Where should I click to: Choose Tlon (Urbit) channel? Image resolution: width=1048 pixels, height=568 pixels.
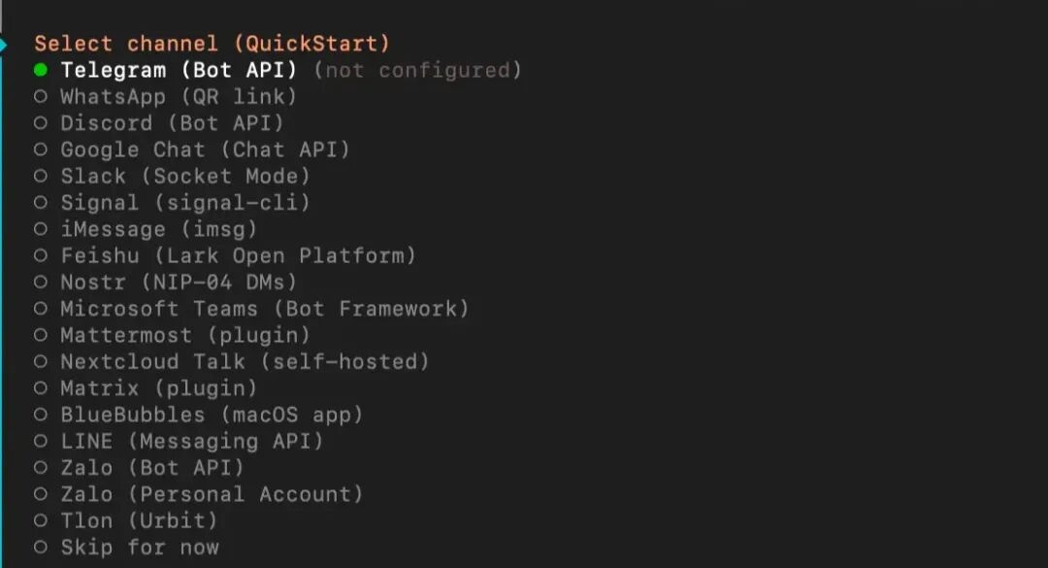coord(139,520)
